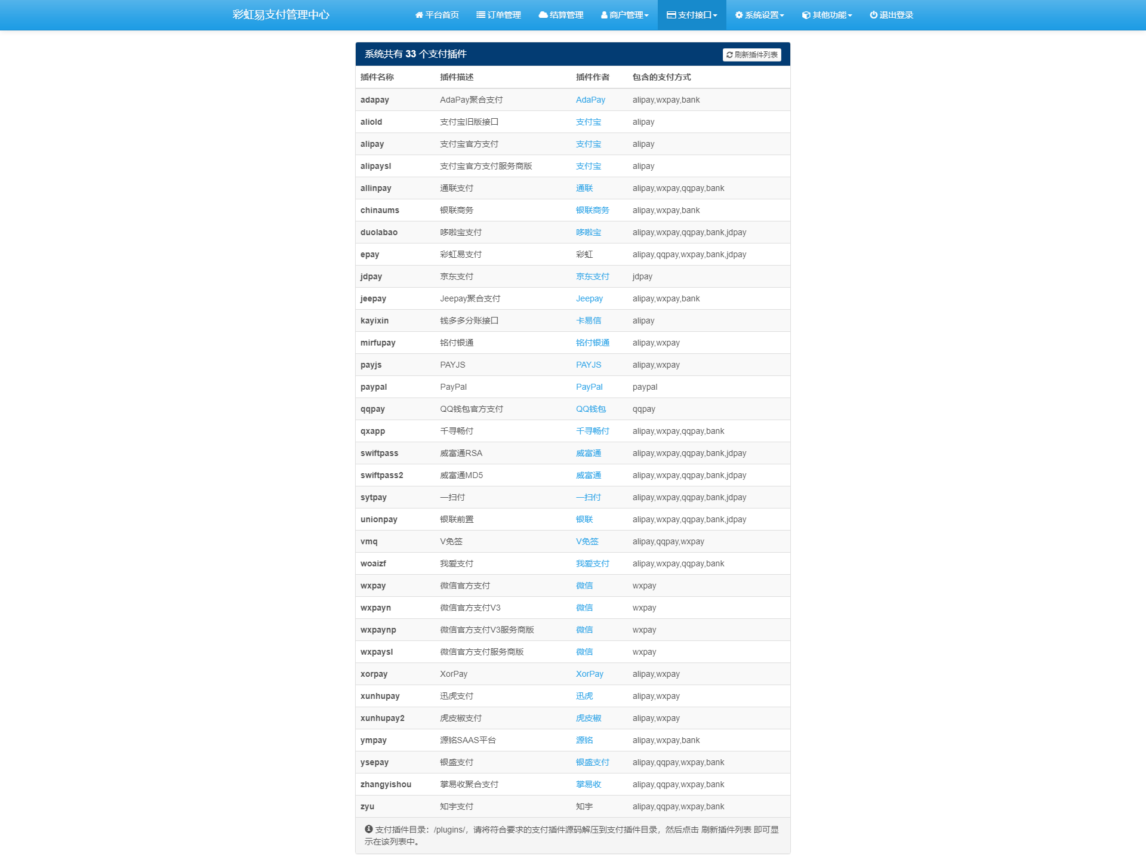Viewport: 1146px width, 866px height.
Task: Open the 千寻畅付 author link
Action: click(x=593, y=431)
